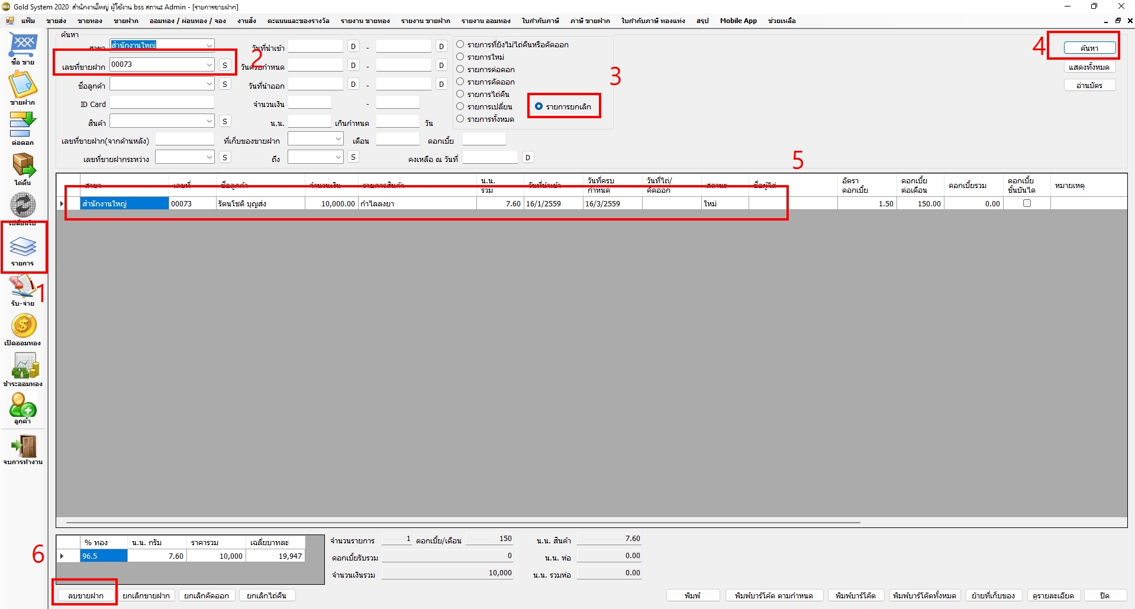Open the รายการ stacked layers icon

click(23, 248)
